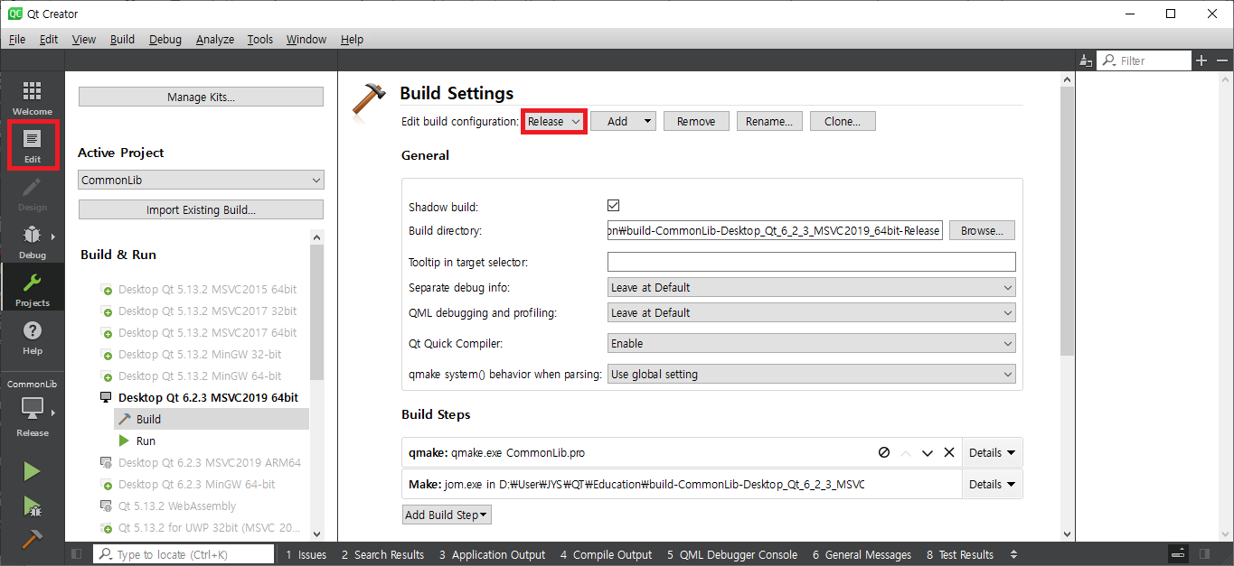Add item with the plus icon near Filter
The image size is (1234, 566).
click(x=1201, y=60)
